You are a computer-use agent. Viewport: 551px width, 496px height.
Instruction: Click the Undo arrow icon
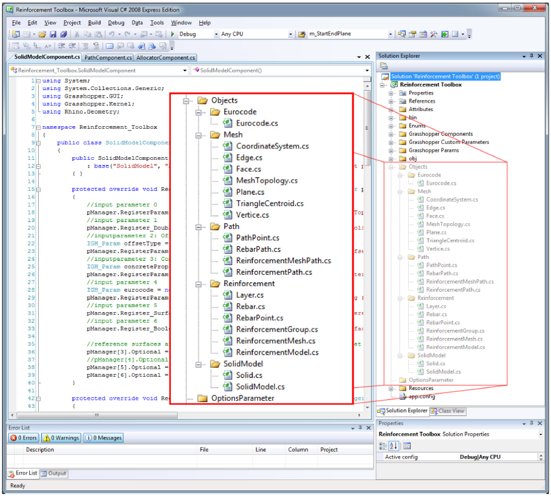pos(112,34)
